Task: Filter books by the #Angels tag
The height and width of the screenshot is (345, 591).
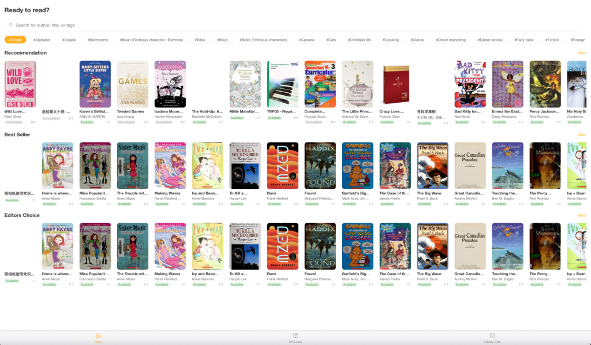Action: [x=69, y=40]
